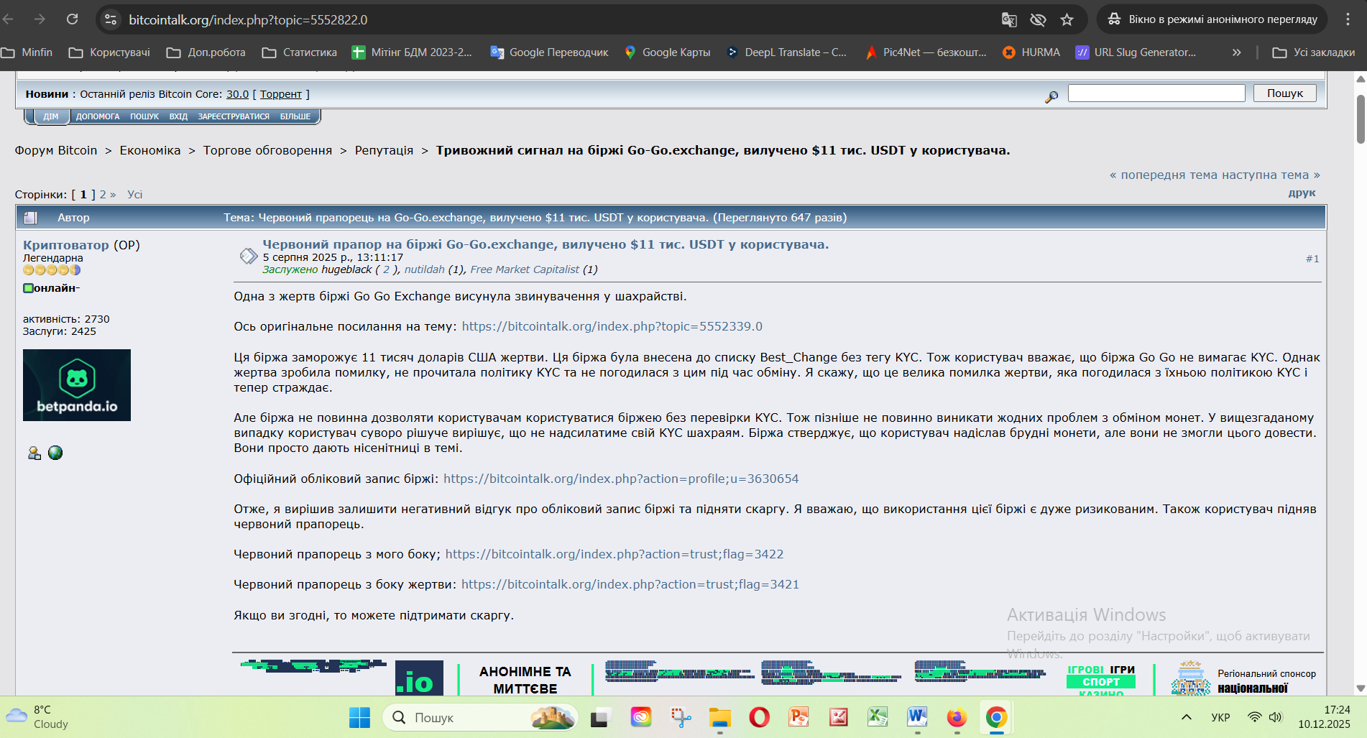Screen dimensions: 1367x738
Task: Expand the Доп.робота bookmarks folder
Action: pyautogui.click(x=206, y=52)
